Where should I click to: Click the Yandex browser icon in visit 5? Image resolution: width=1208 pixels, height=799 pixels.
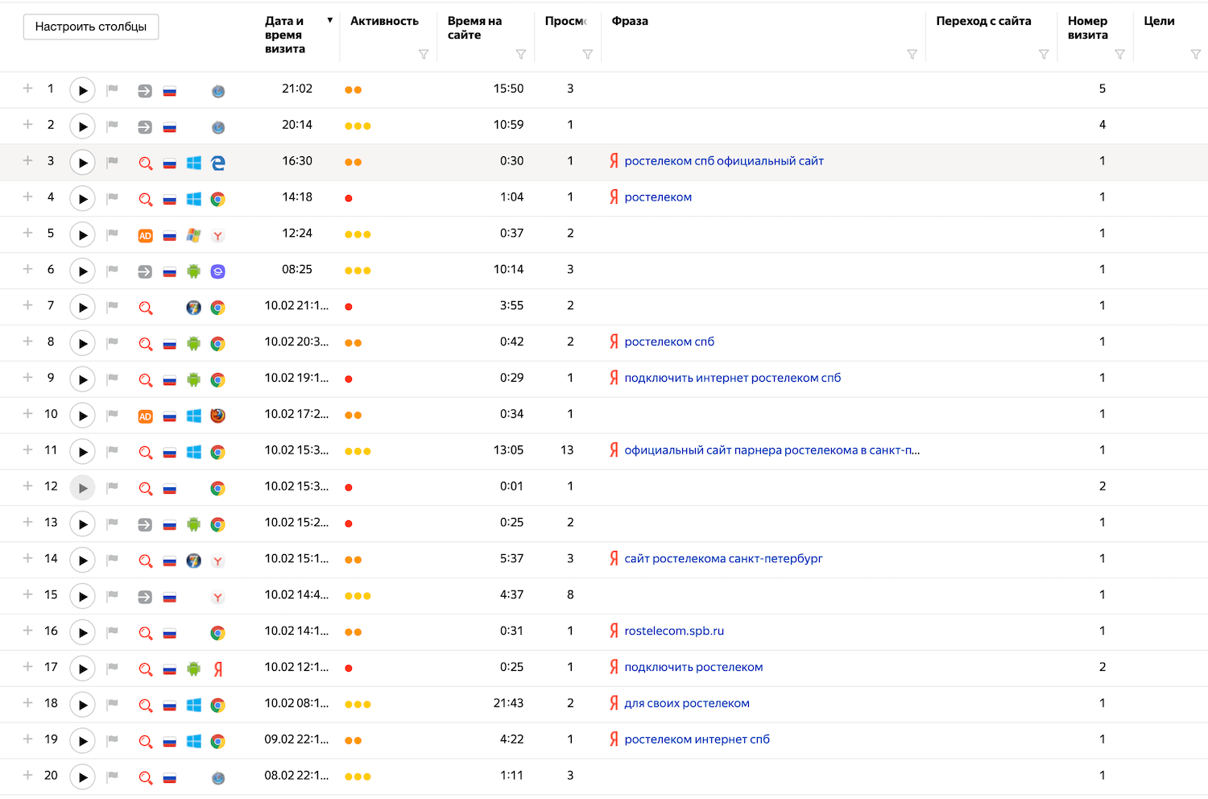(x=217, y=236)
